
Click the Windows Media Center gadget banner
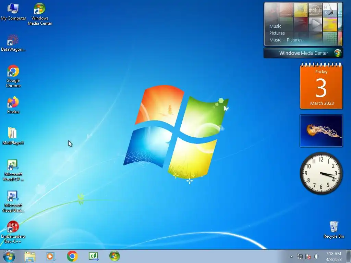point(303,53)
